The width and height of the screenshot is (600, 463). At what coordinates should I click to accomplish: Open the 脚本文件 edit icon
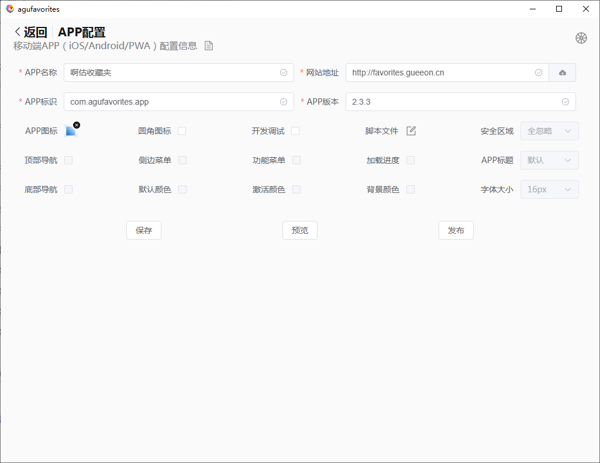coord(411,131)
